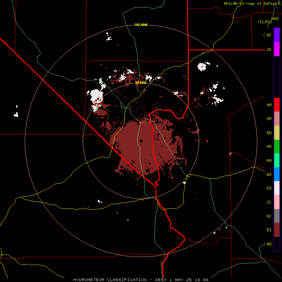Click the HA legend label
282x282 pixels.
pos(269,105)
